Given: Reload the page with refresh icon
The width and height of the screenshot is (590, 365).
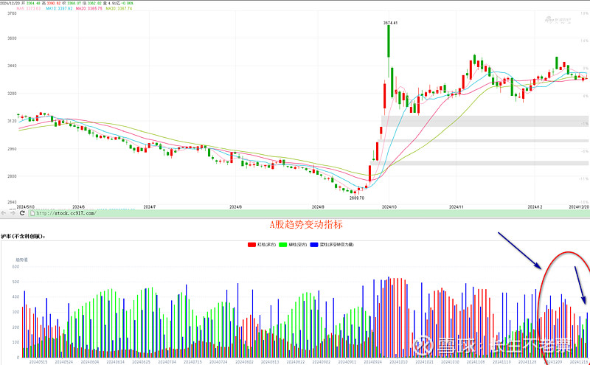Looking at the screenshot, I should pyautogui.click(x=22, y=213).
